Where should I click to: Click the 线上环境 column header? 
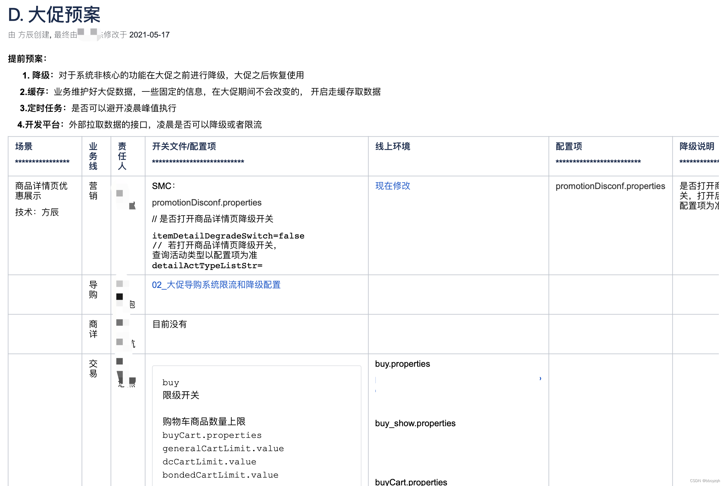pos(393,146)
